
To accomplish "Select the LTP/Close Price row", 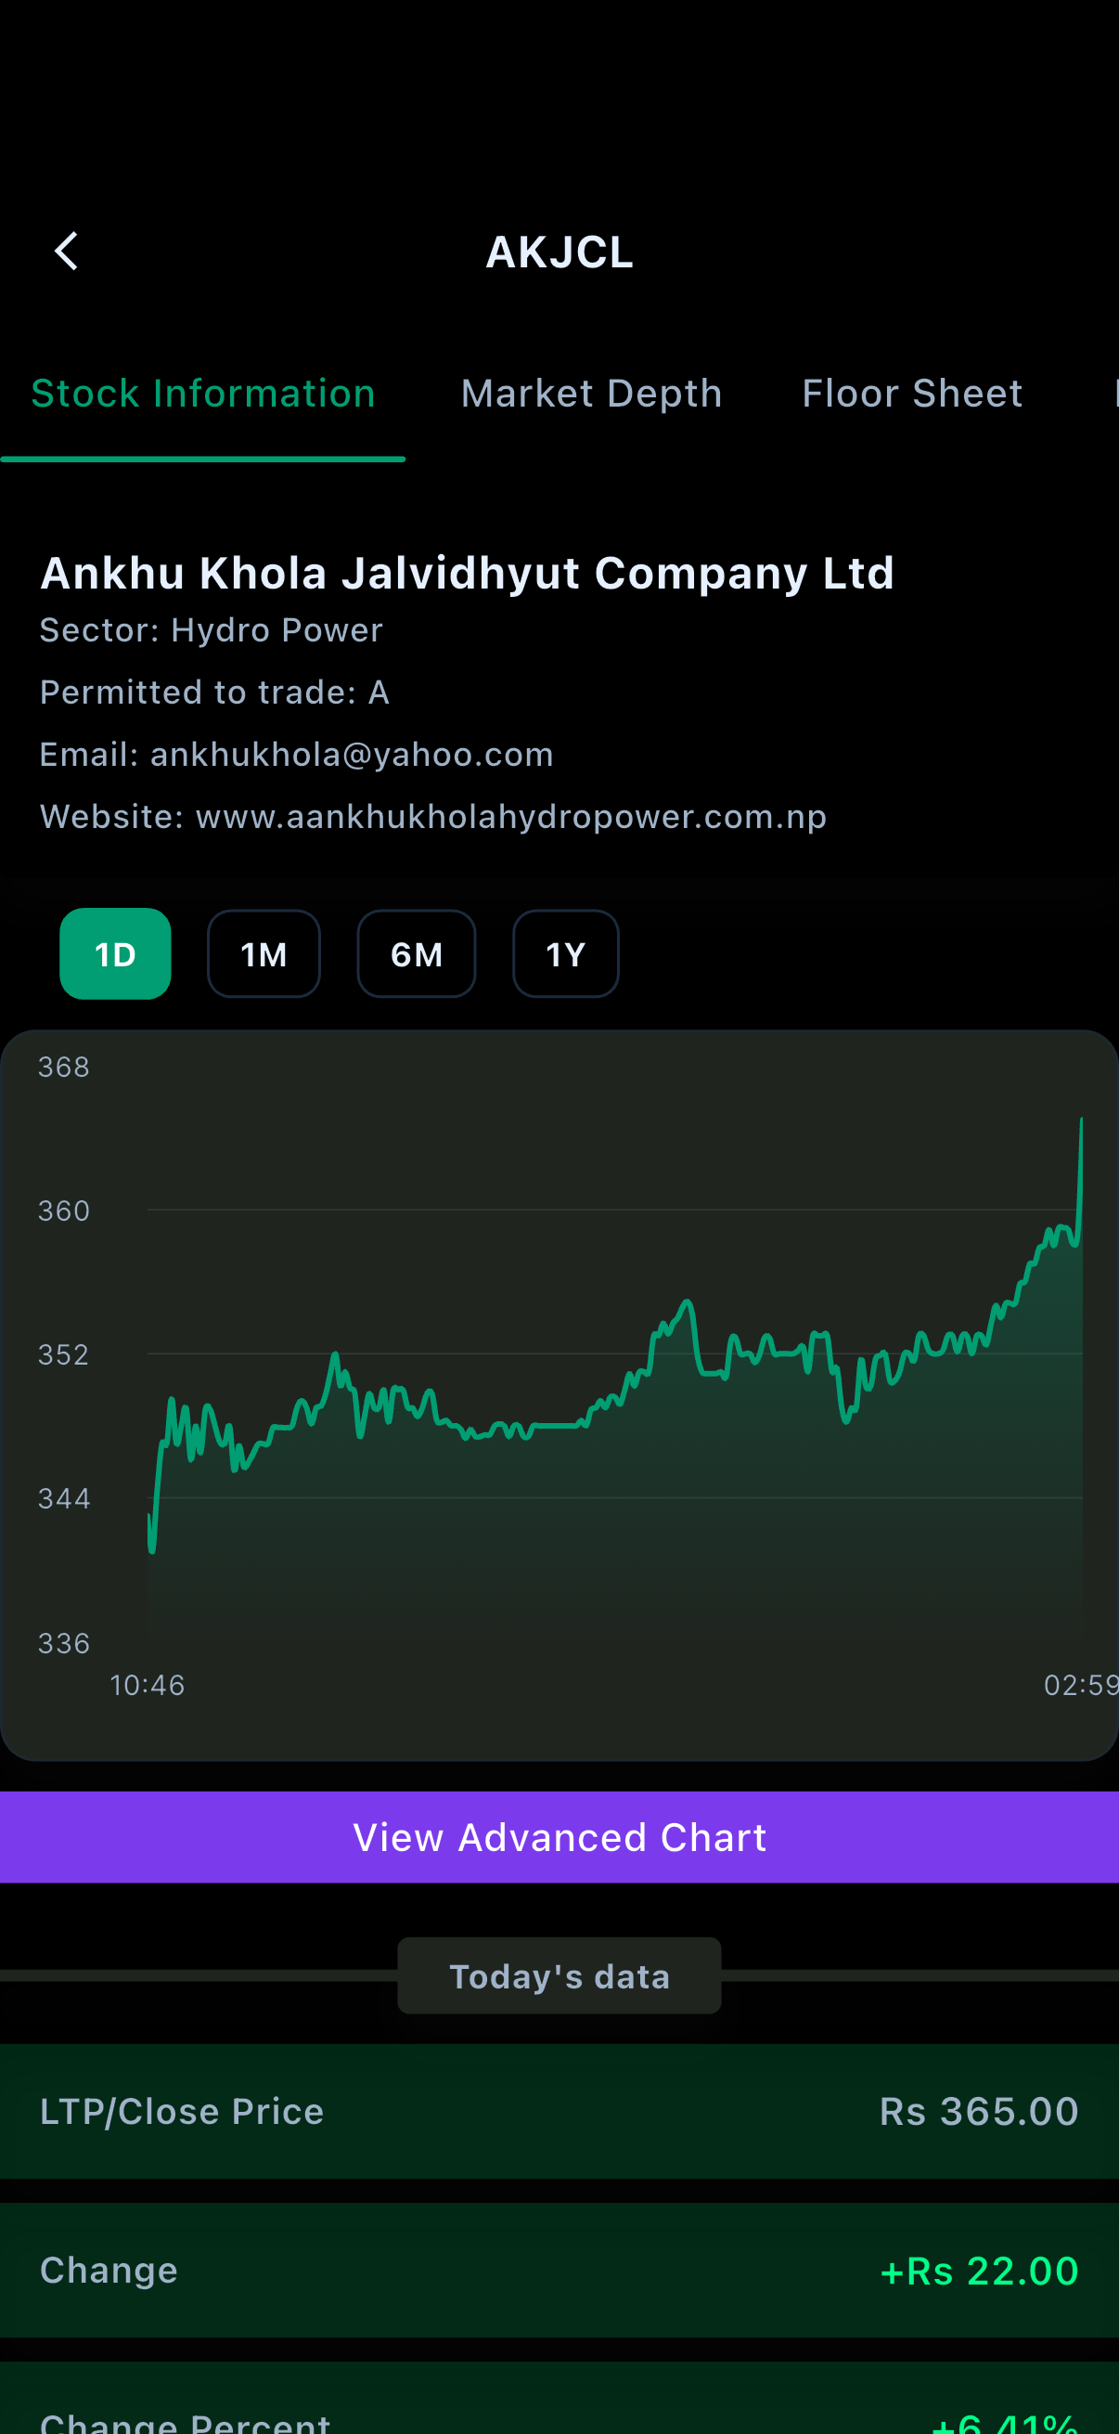I will (559, 2112).
